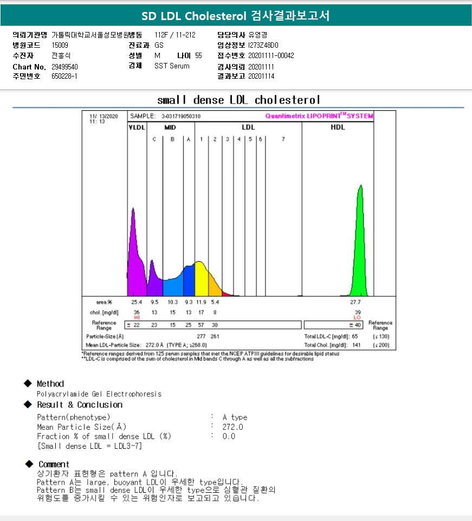Click the reference range '≤ 22'
Image resolution: width=472 pixels, height=521 pixels.
coord(133,325)
